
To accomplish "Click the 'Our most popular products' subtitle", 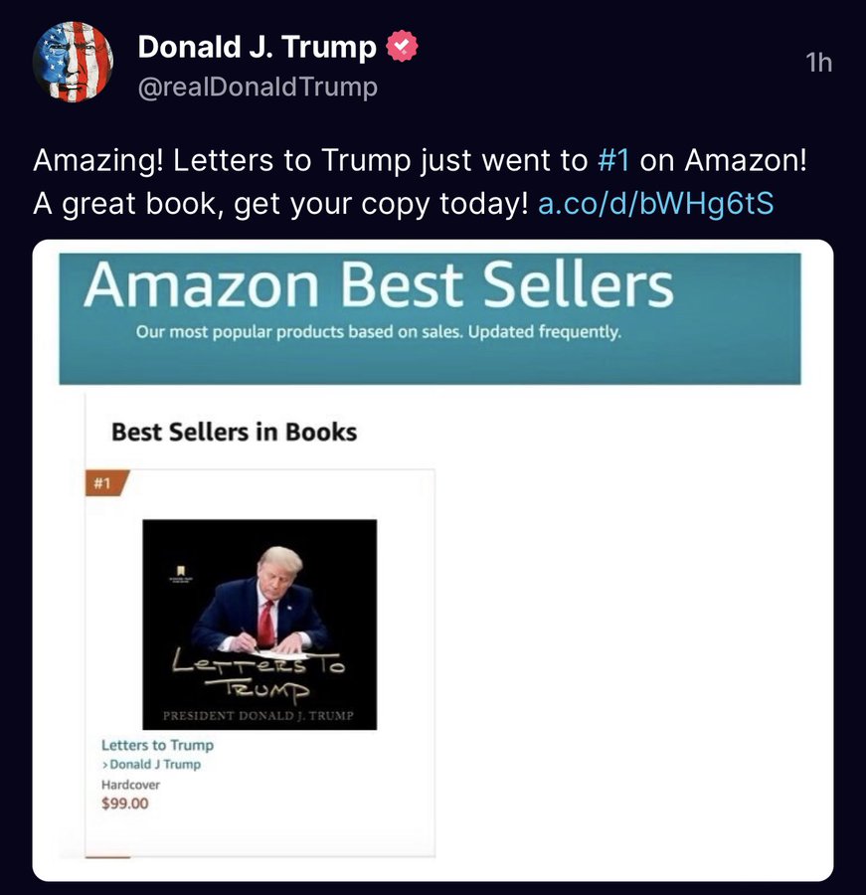I will pyautogui.click(x=379, y=332).
